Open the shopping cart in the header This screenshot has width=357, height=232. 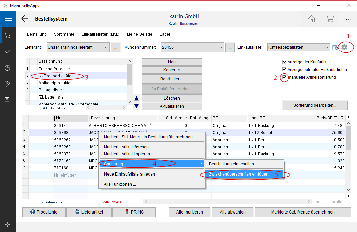(x=330, y=19)
